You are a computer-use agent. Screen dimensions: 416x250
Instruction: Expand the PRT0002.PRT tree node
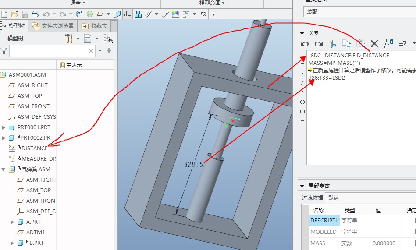[x=4, y=138]
